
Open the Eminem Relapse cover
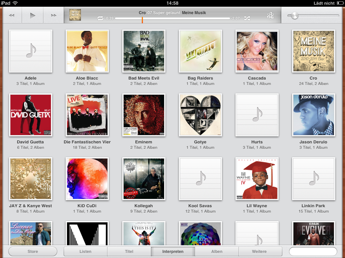pyautogui.click(x=144, y=115)
